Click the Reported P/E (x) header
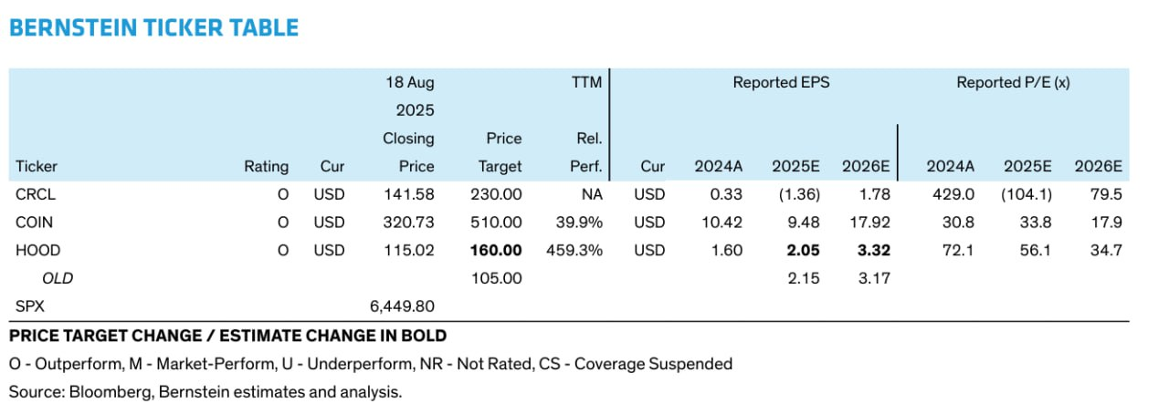 1013,83
